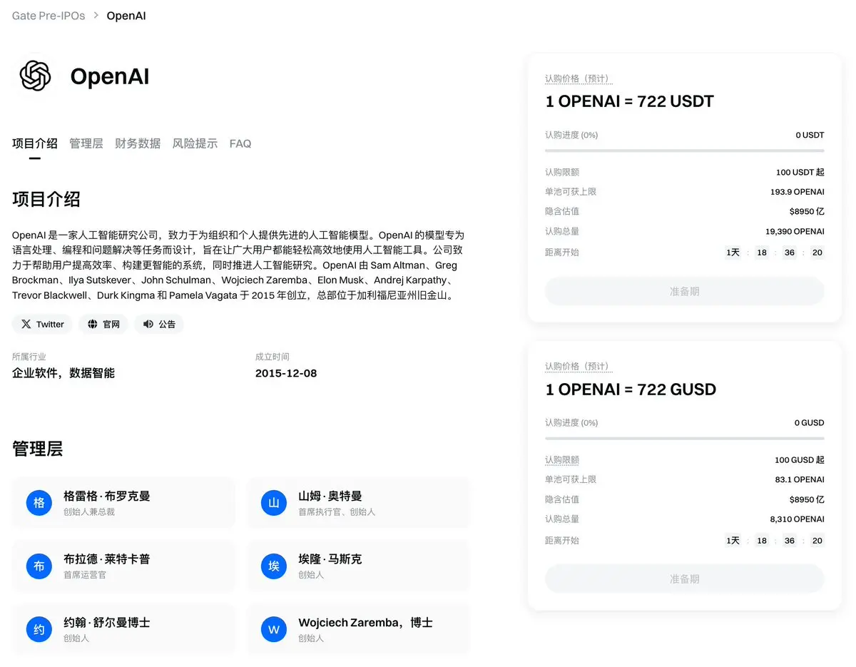Image resolution: width=856 pixels, height=667 pixels.
Task: Click the USDT 认购进度 progress bar
Action: 685,151
